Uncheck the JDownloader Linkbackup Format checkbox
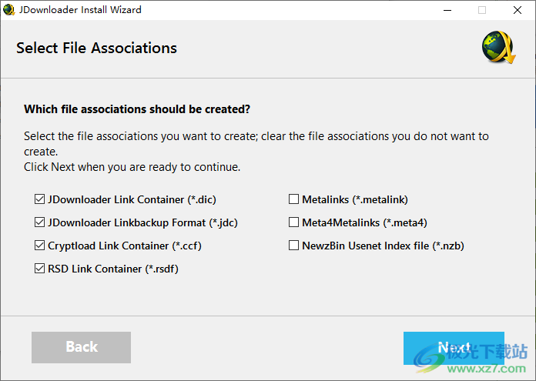 [x=39, y=222]
